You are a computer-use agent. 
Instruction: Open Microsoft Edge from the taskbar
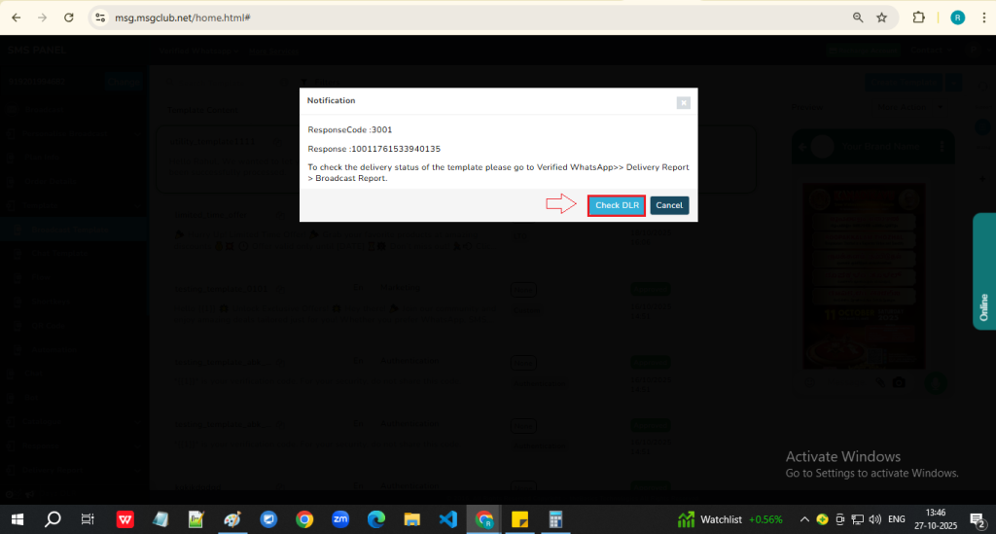375,518
